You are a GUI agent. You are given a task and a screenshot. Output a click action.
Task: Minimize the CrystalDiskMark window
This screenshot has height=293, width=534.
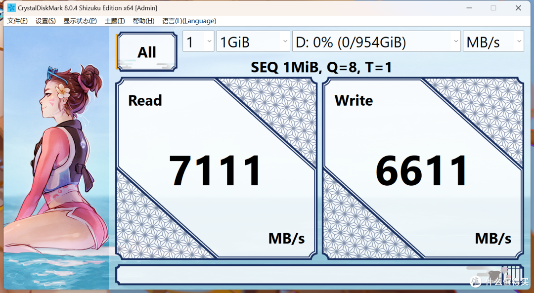click(469, 8)
